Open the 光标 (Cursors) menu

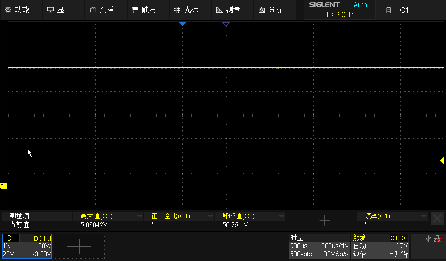[191, 10]
